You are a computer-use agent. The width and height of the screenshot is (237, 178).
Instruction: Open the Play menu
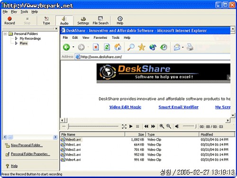point(14,12)
